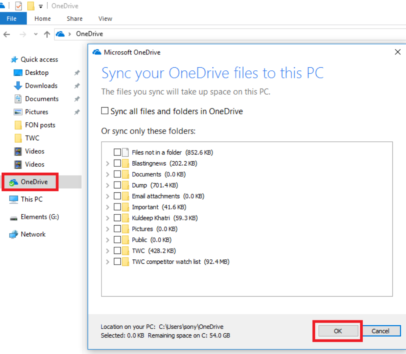
Task: Tick the TWC competitor watch list checkbox
Action: pyautogui.click(x=117, y=262)
